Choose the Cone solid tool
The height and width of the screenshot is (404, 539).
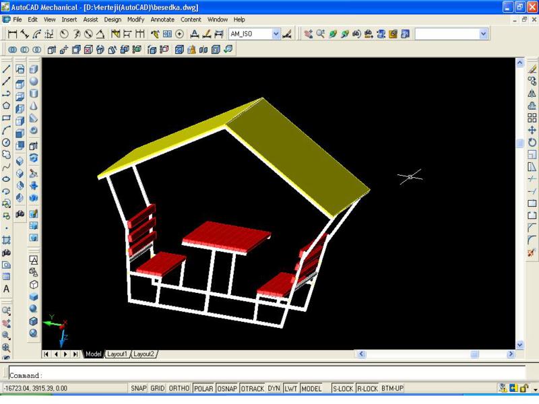[x=33, y=106]
